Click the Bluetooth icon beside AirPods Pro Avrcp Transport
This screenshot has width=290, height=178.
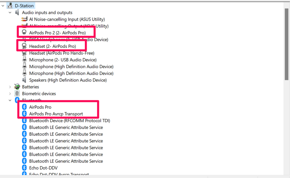click(24, 114)
